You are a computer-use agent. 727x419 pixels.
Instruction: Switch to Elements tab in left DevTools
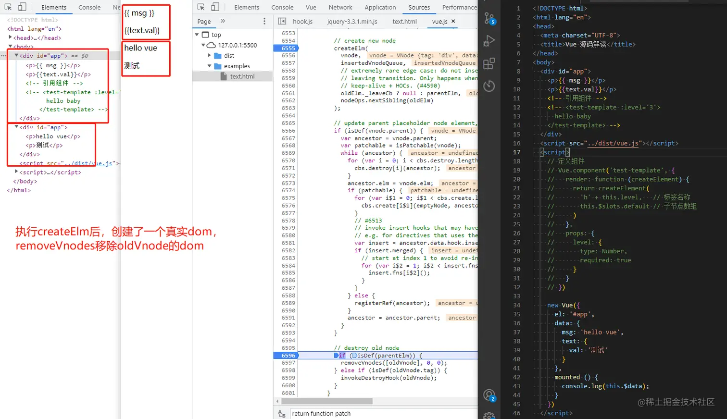tap(54, 7)
